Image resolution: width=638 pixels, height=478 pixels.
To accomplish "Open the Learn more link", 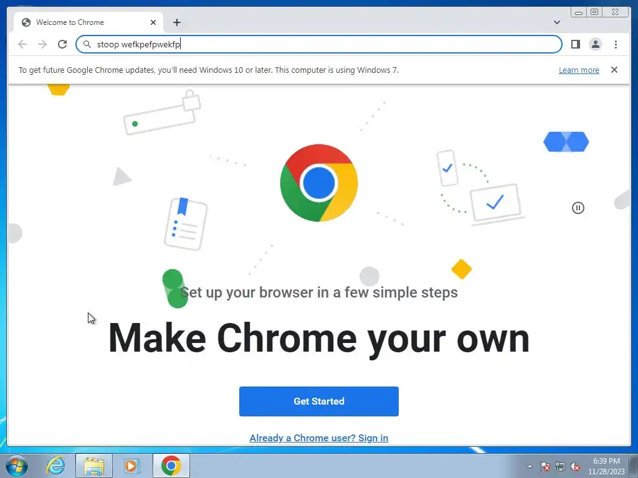I will point(579,70).
